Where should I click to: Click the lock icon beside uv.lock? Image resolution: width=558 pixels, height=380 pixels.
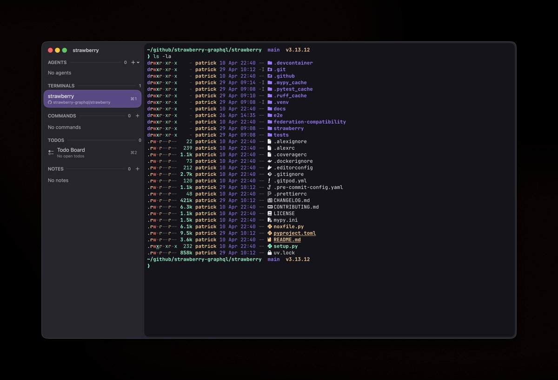tap(270, 252)
